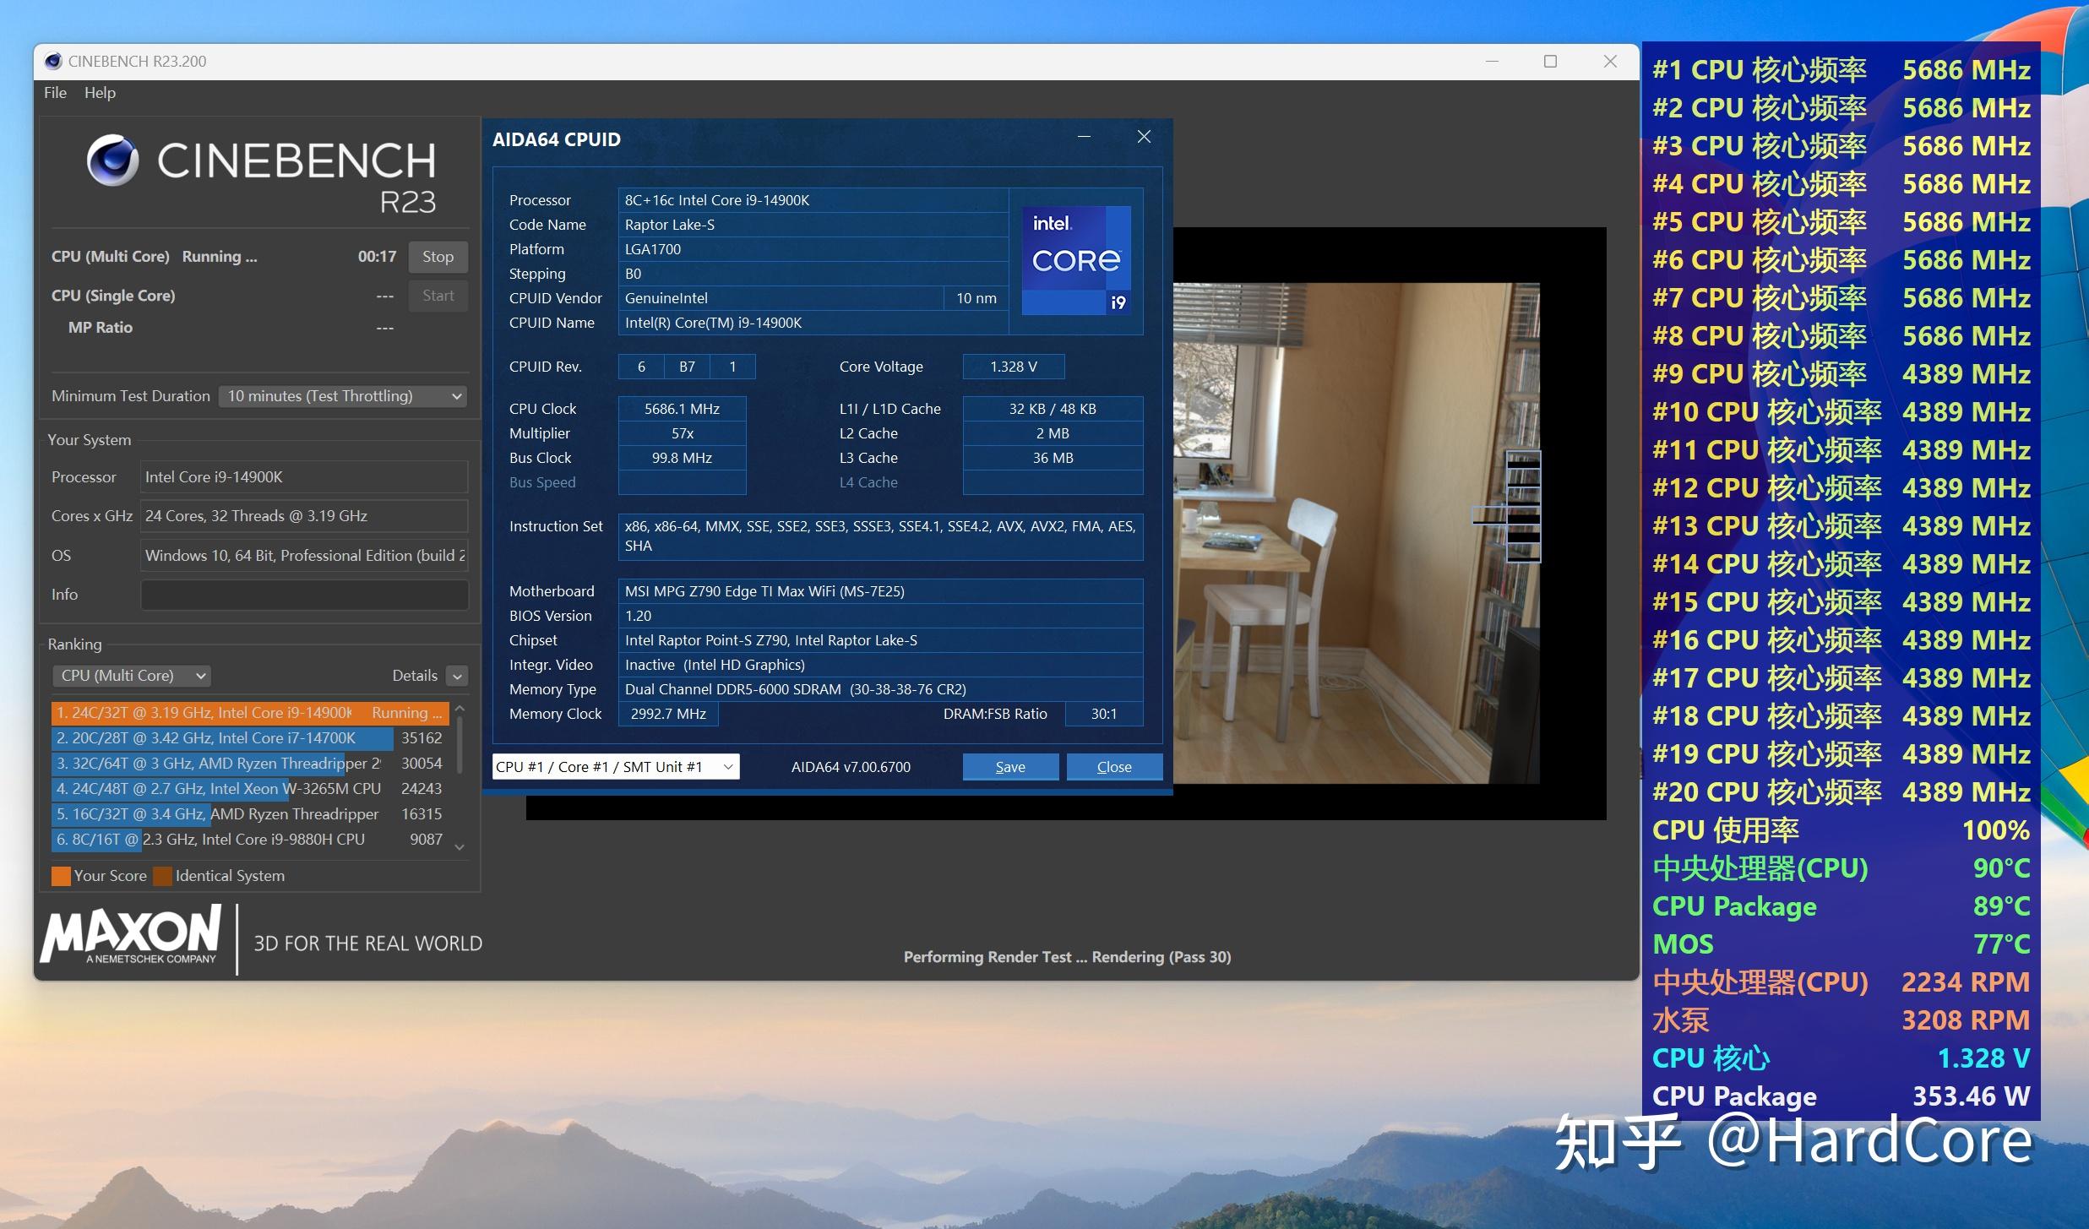Click the OS field showing Windows 10

304,556
